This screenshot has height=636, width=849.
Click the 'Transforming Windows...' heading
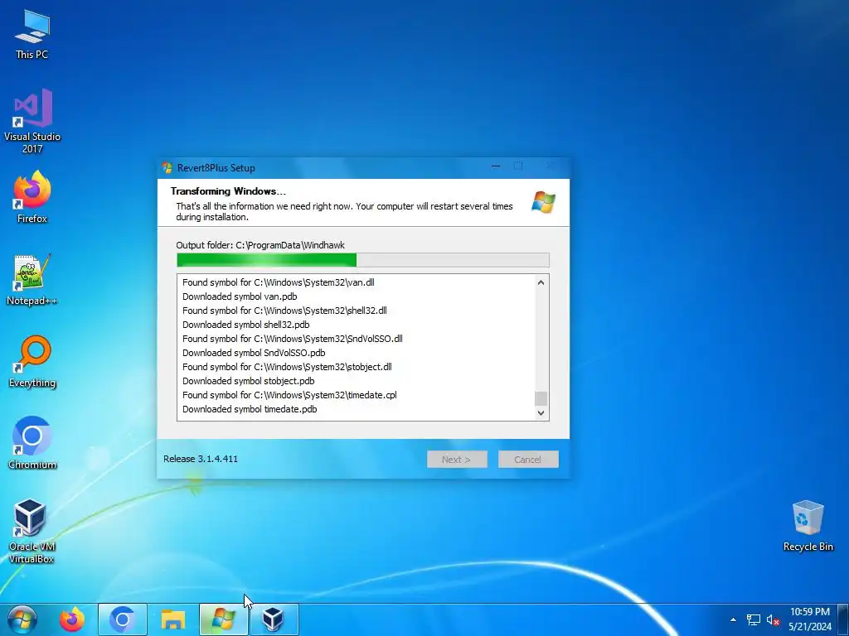coord(228,191)
